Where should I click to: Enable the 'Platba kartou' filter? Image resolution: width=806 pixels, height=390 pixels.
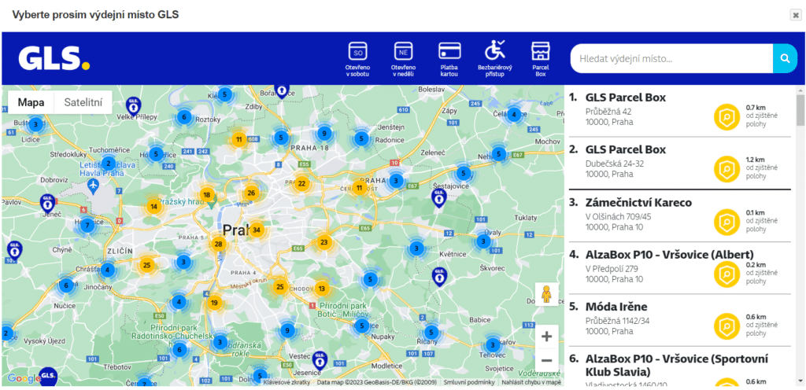pos(449,59)
